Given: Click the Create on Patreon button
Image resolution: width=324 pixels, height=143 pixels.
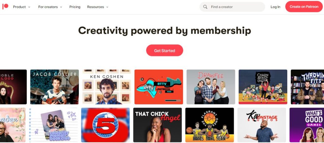Looking at the screenshot, I should [x=304, y=7].
